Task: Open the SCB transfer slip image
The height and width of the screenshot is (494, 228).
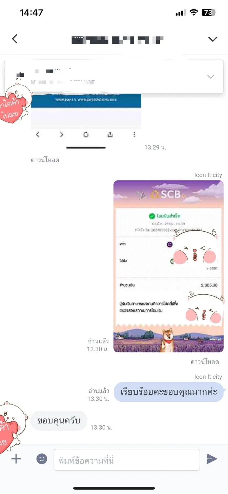Action: click(168, 266)
